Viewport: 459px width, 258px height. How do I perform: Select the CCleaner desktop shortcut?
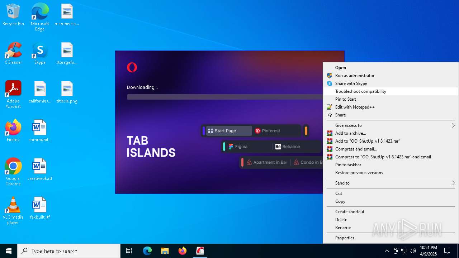tap(13, 54)
